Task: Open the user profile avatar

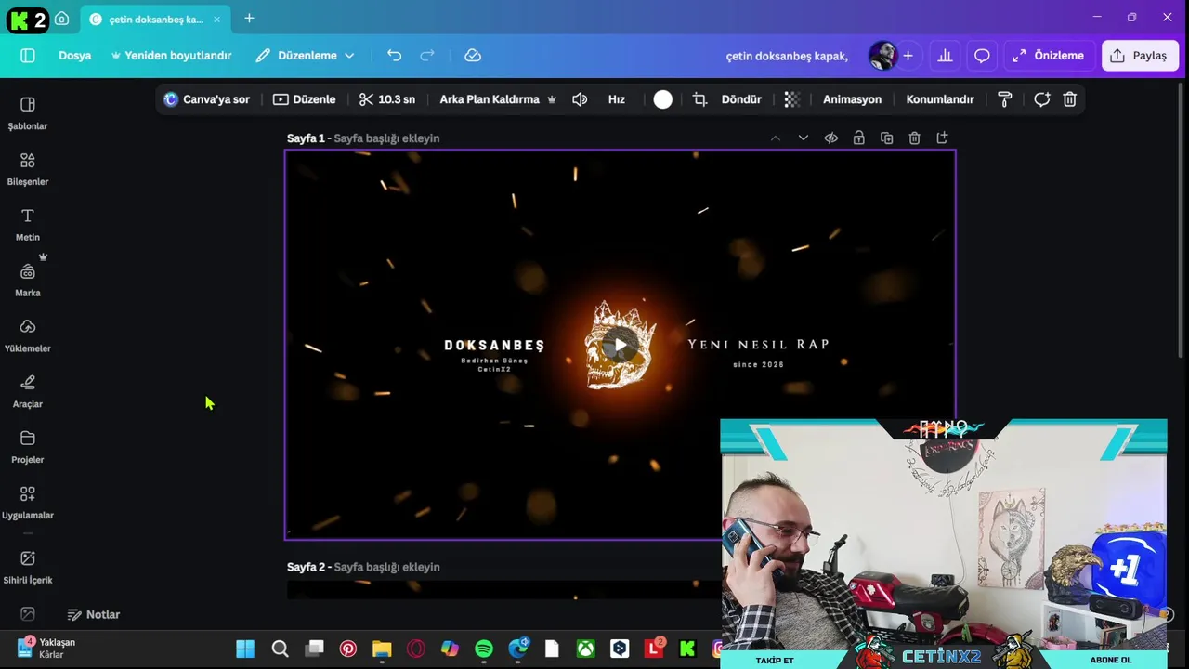Action: [x=882, y=56]
